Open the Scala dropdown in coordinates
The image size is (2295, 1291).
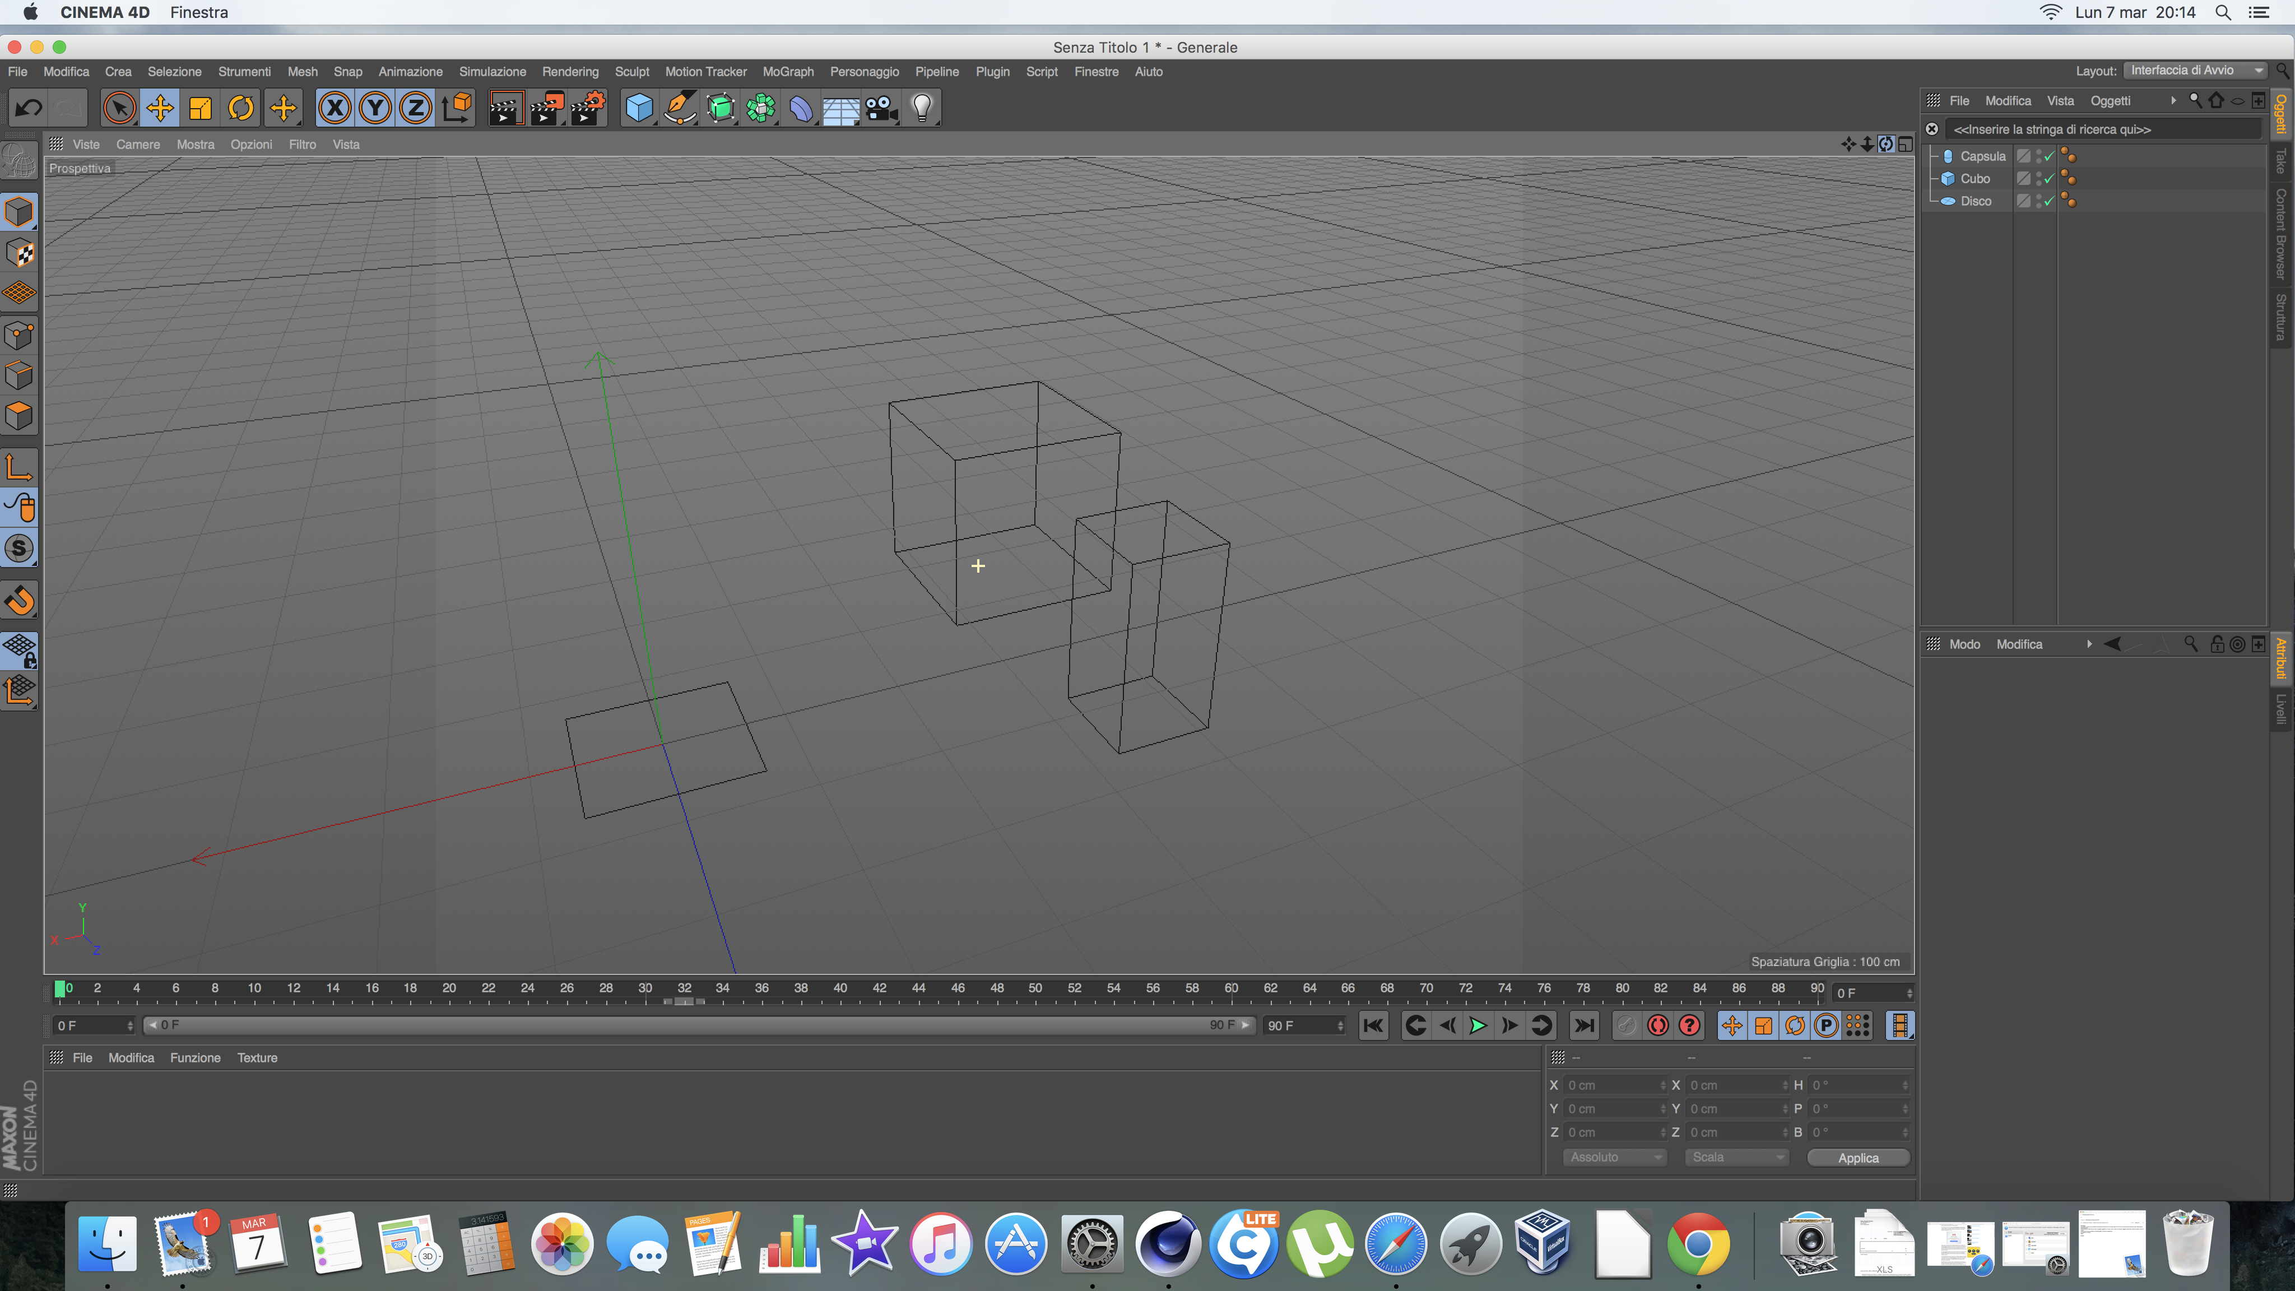pos(1736,1157)
